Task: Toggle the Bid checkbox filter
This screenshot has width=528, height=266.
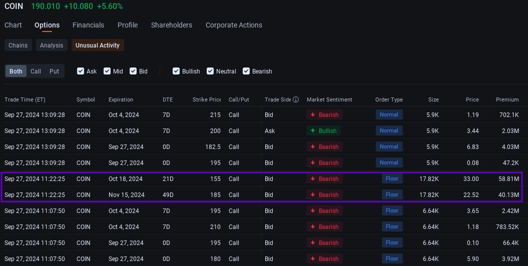Action: point(133,71)
